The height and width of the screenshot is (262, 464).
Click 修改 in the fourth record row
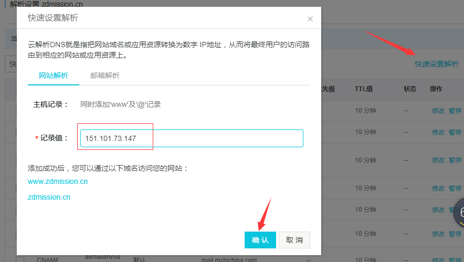(438, 188)
